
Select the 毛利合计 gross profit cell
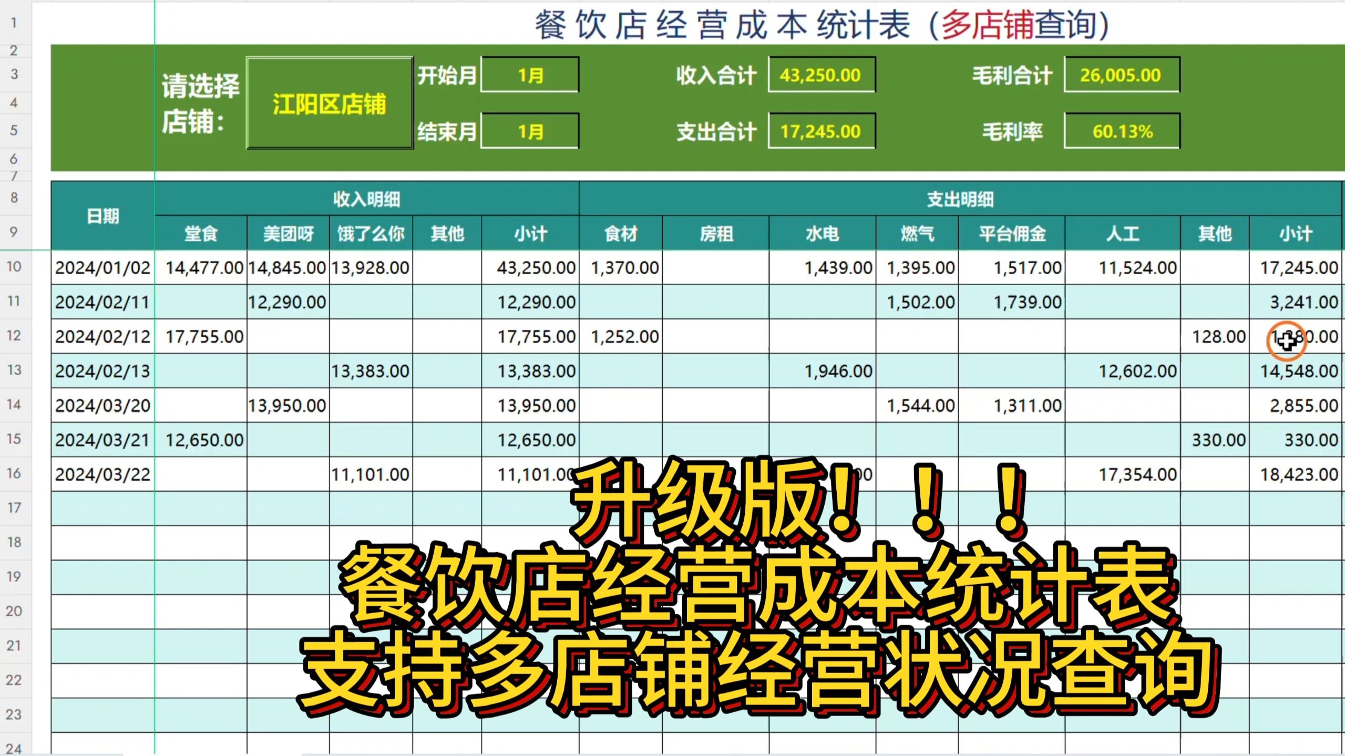coord(1122,75)
